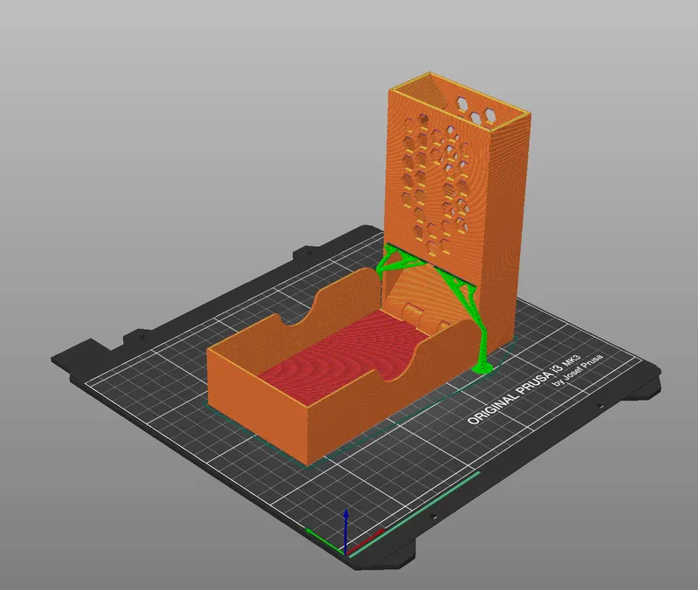Click the blue Z axis arrow
This screenshot has height=590, width=698.
tap(346, 531)
